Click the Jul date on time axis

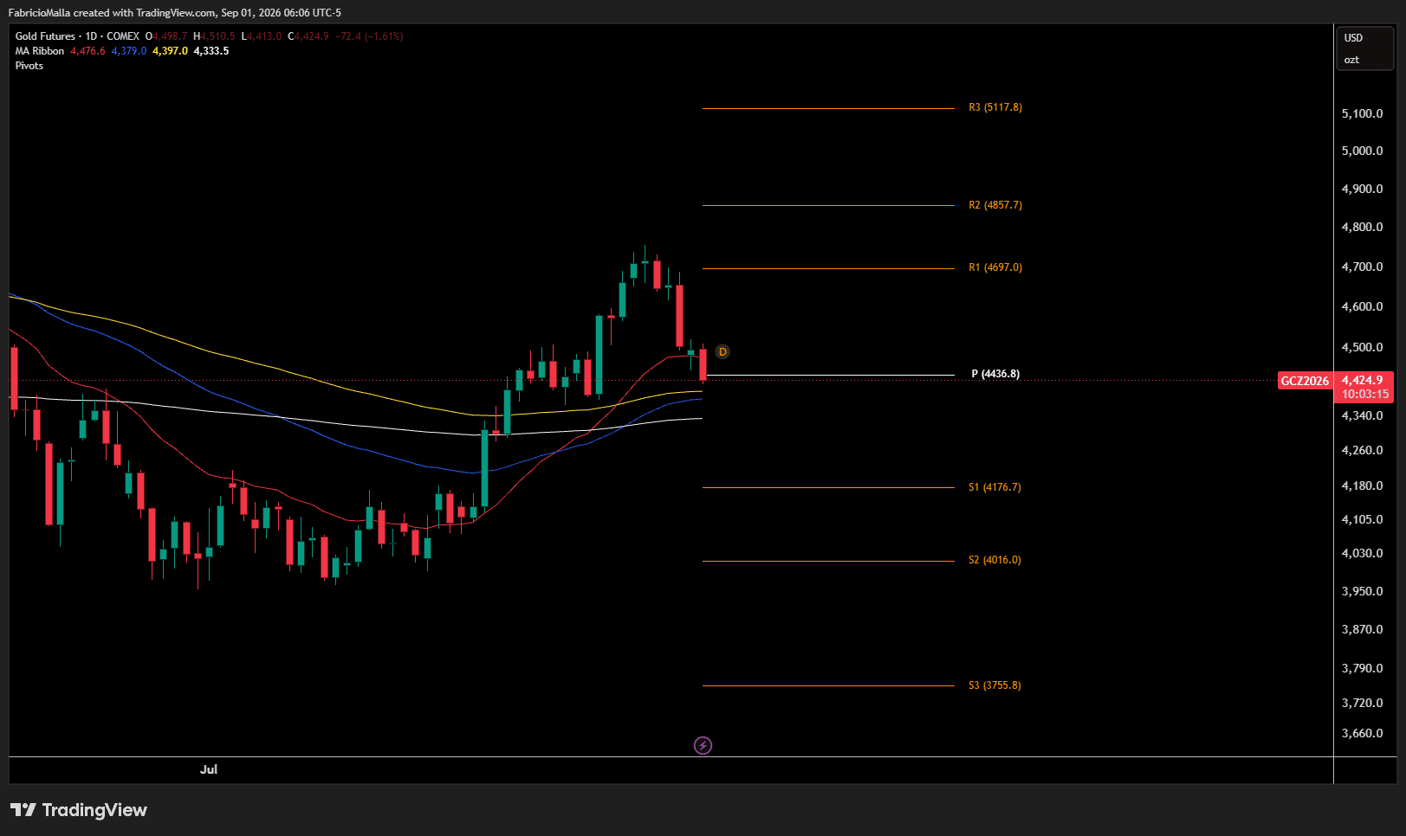[x=209, y=769]
